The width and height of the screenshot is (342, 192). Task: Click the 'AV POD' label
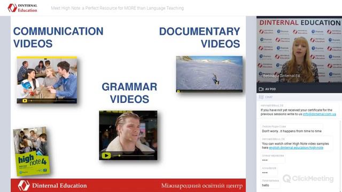pos(270,89)
